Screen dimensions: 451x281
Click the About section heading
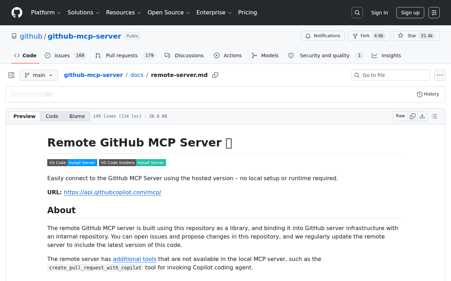61,210
